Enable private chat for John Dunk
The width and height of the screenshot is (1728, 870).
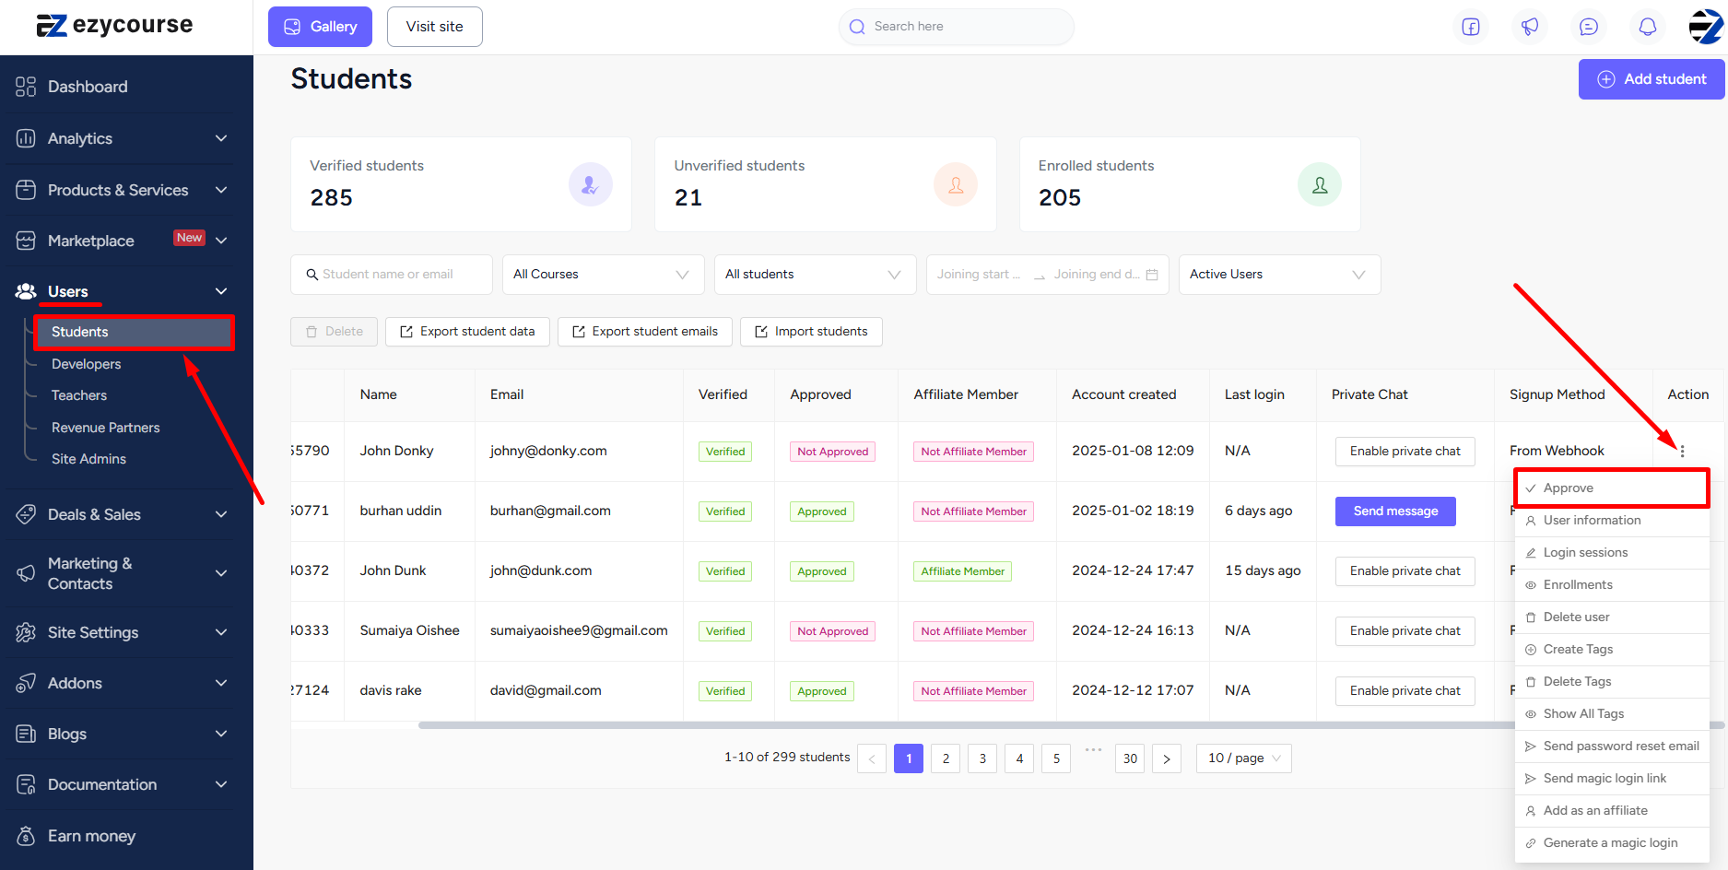point(1405,571)
